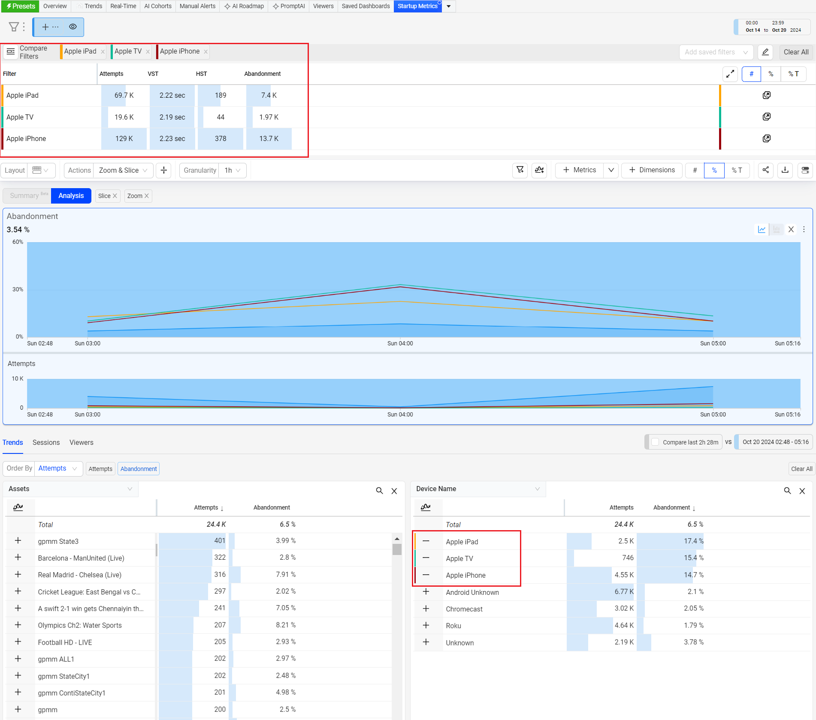Switch Abandonment chart to bar chart view
This screenshot has width=816, height=720.
click(777, 229)
